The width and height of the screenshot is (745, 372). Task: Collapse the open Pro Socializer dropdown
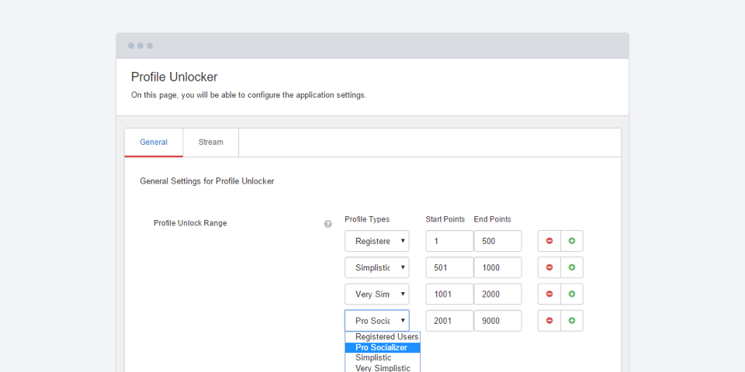376,321
